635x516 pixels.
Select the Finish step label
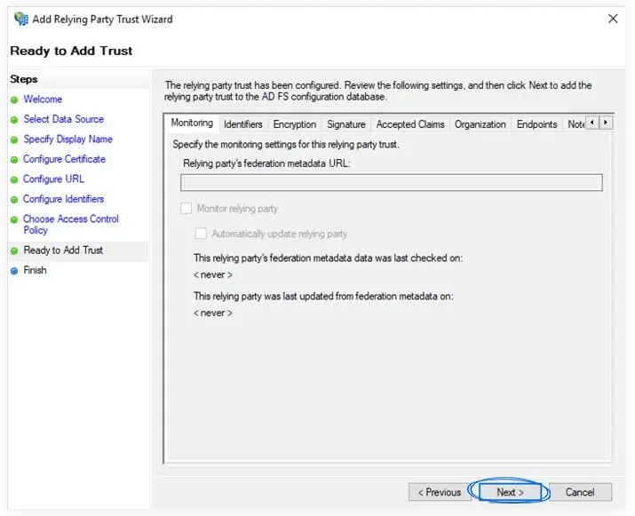[x=35, y=270]
